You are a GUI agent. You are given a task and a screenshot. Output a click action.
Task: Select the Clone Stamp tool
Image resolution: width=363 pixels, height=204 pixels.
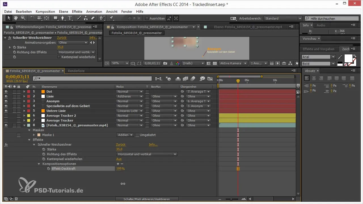click(x=86, y=18)
